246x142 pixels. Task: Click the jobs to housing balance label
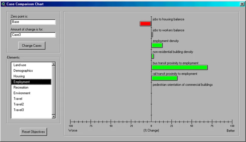click(168, 19)
